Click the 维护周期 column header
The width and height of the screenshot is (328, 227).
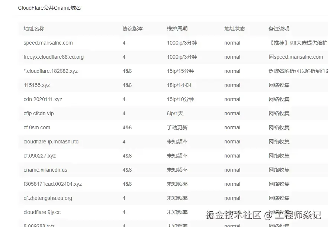pyautogui.click(x=177, y=29)
